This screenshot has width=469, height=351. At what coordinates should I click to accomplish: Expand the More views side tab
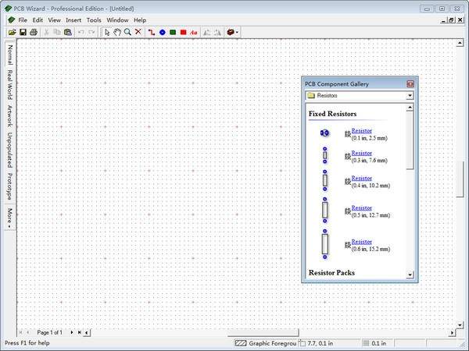click(x=9, y=215)
